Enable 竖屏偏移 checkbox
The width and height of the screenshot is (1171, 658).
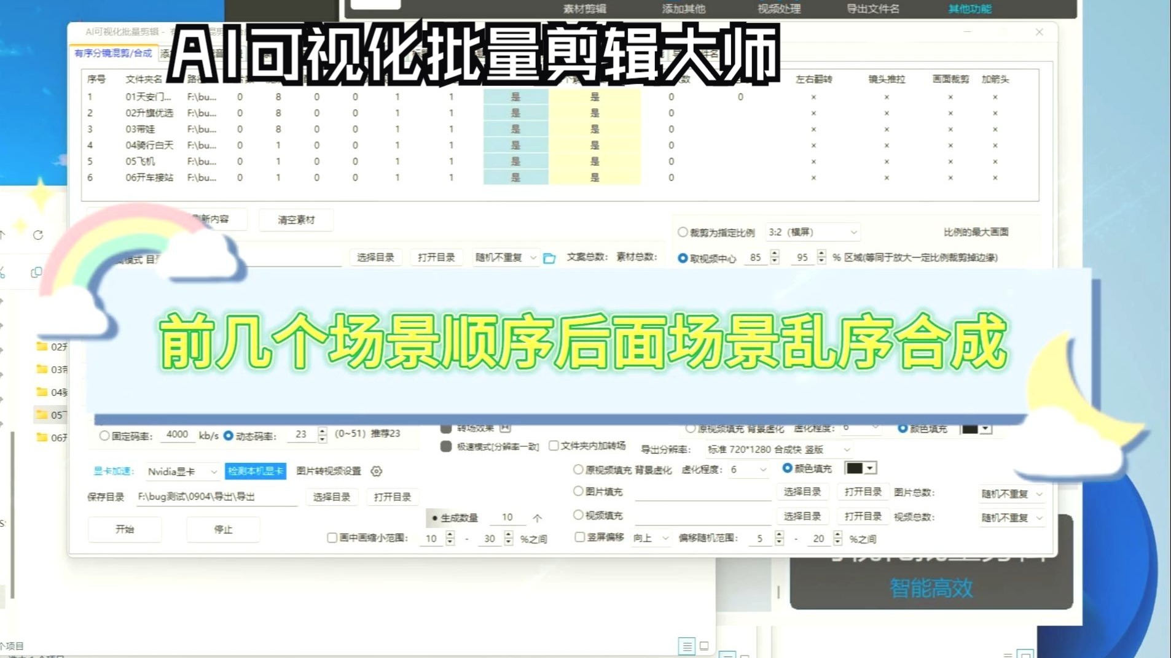click(x=579, y=537)
